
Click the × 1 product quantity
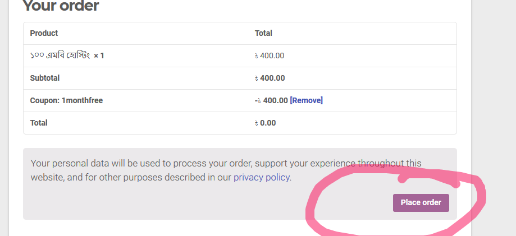pos(99,55)
